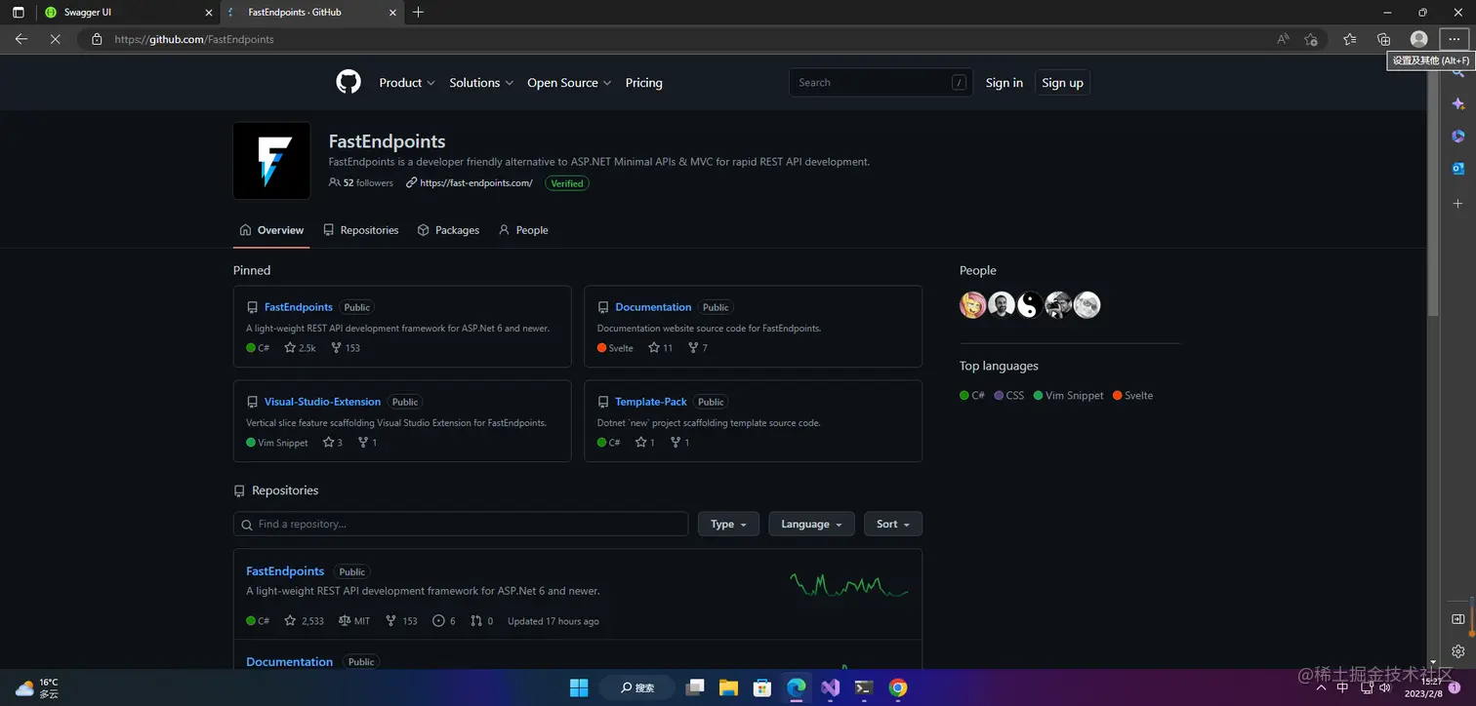Open Google Chrome from the taskbar
1476x706 pixels.
[x=898, y=687]
